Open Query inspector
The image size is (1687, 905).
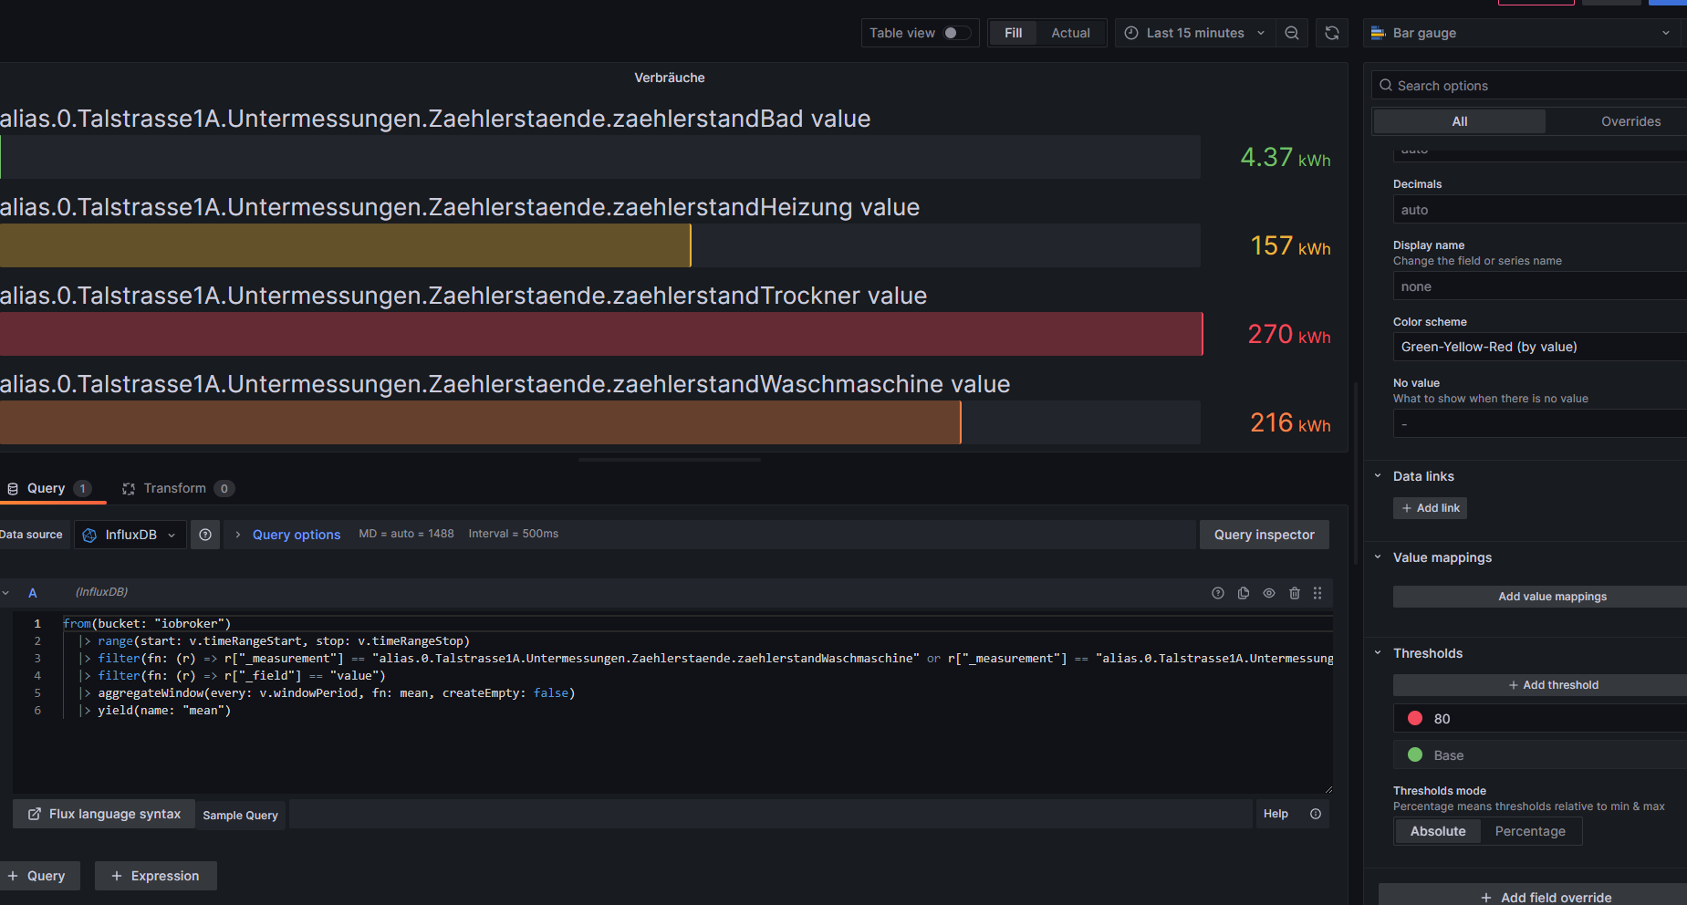[1264, 535]
